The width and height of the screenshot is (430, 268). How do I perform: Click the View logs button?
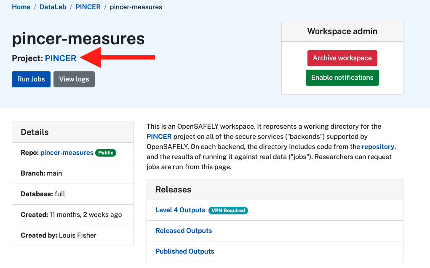74,79
